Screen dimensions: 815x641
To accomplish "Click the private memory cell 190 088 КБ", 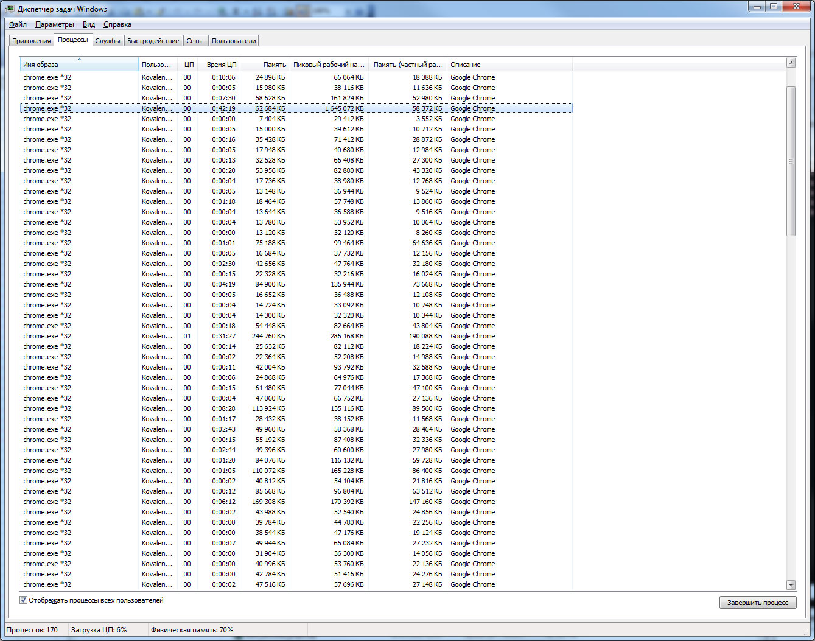I will pos(425,336).
